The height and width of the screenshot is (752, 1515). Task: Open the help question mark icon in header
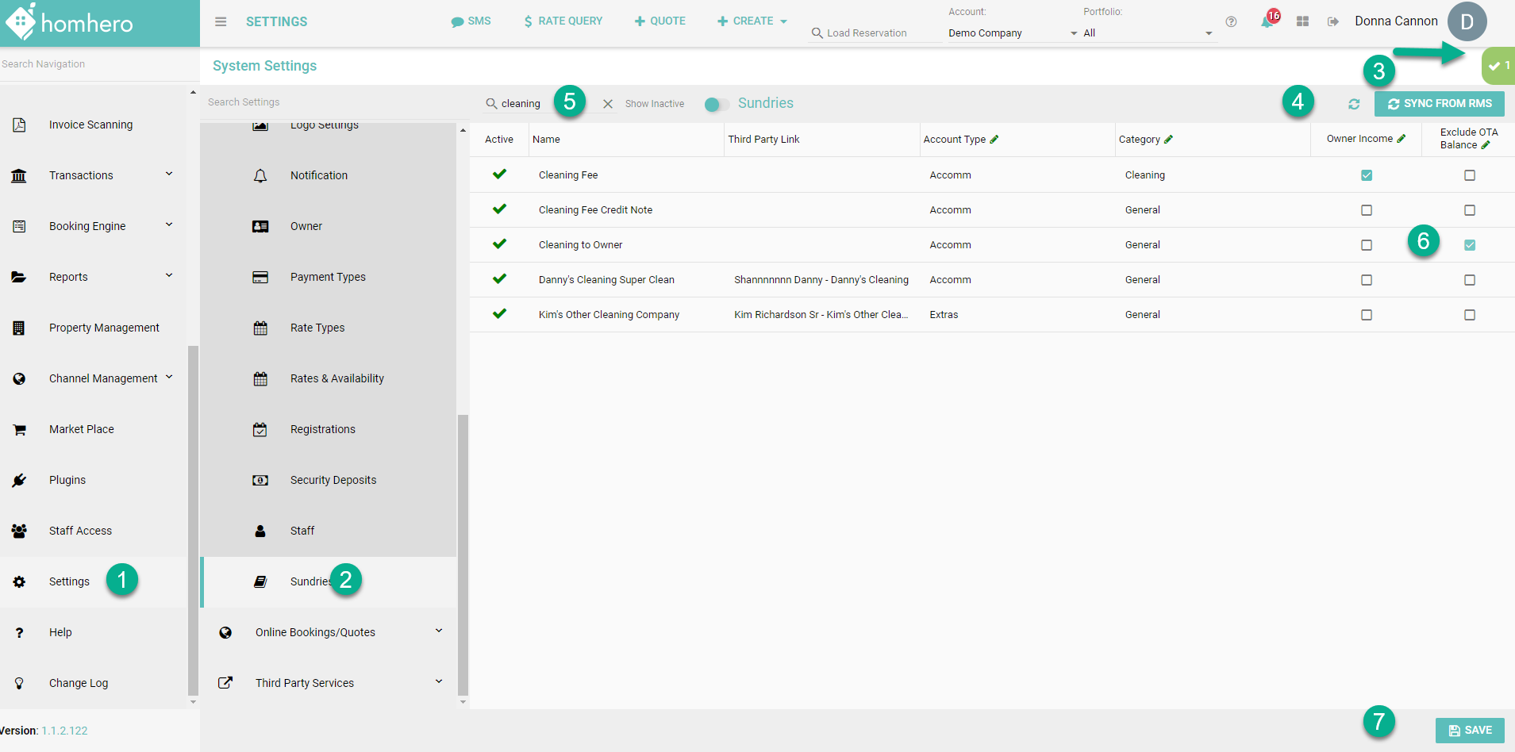[x=1231, y=21]
